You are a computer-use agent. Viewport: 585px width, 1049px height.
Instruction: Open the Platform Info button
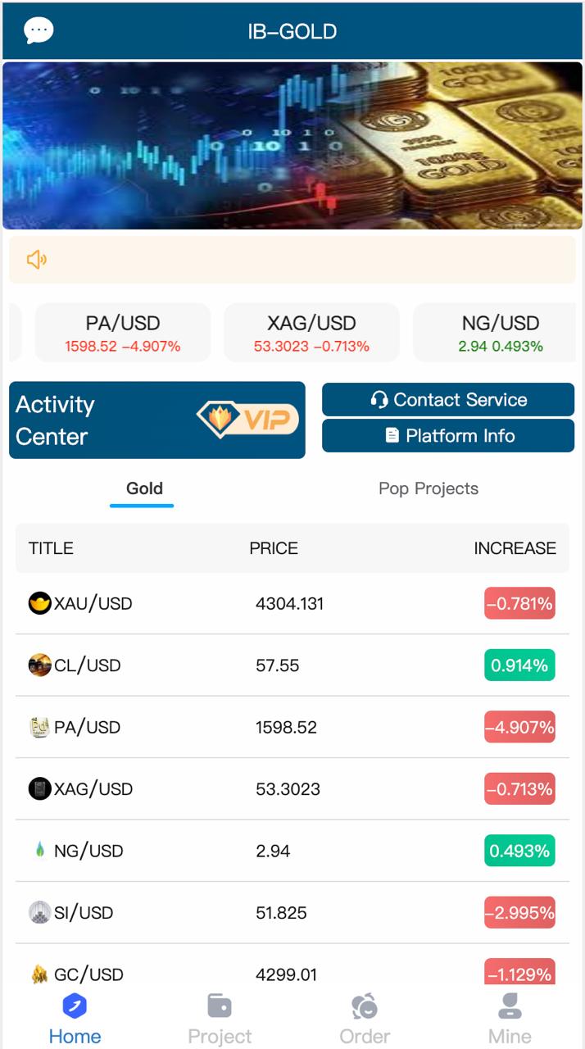[x=447, y=436]
